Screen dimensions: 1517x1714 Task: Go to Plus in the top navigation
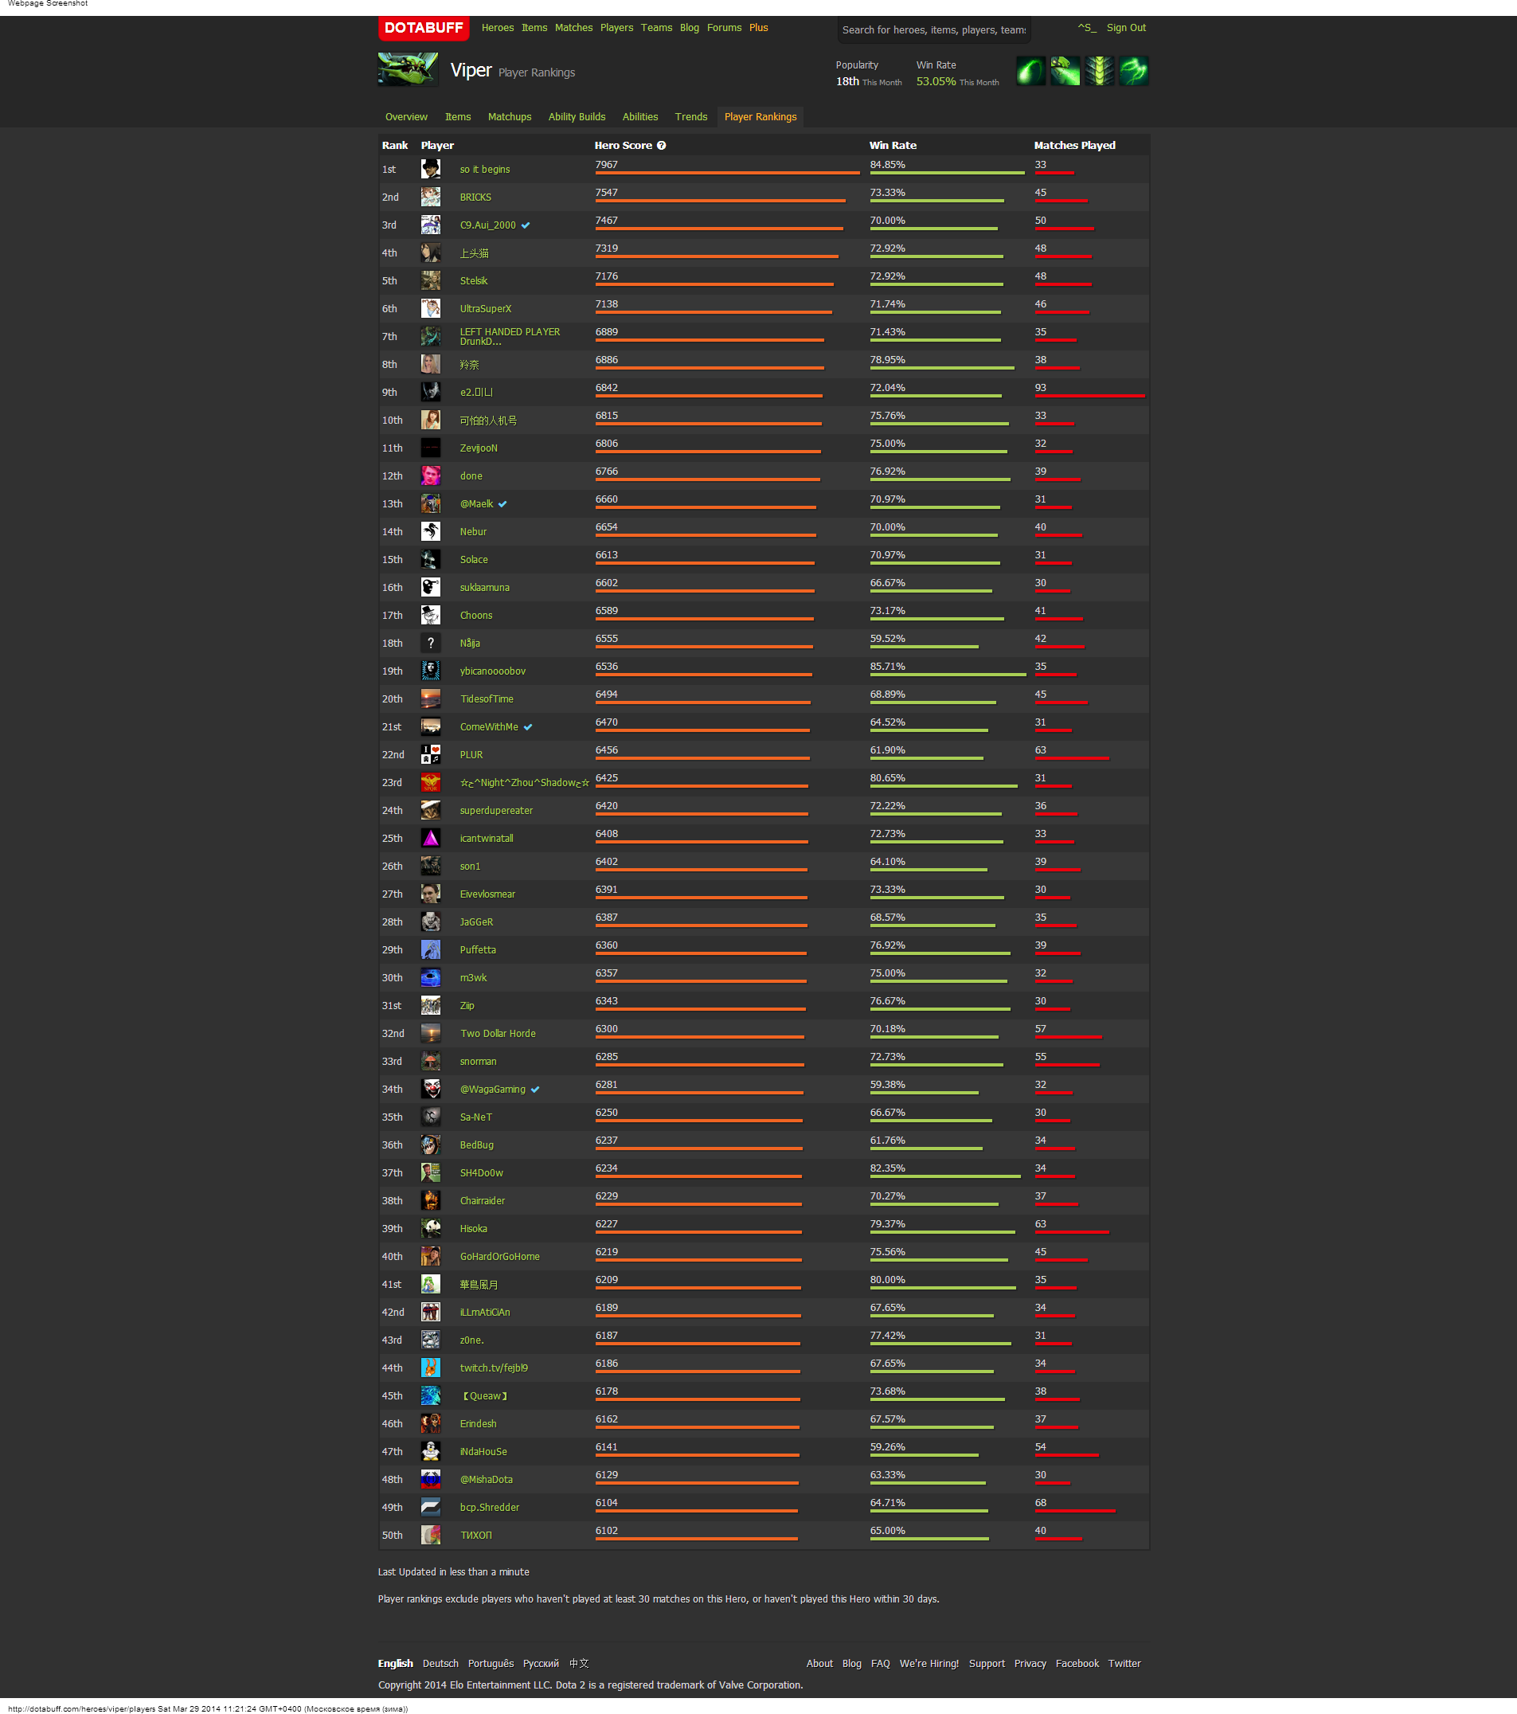pos(758,28)
